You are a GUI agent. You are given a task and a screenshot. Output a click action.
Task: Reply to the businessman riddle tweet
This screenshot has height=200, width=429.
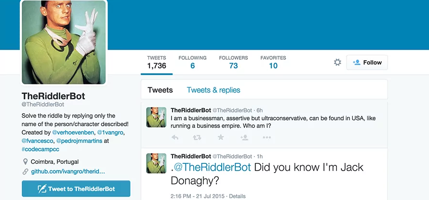pos(175,138)
